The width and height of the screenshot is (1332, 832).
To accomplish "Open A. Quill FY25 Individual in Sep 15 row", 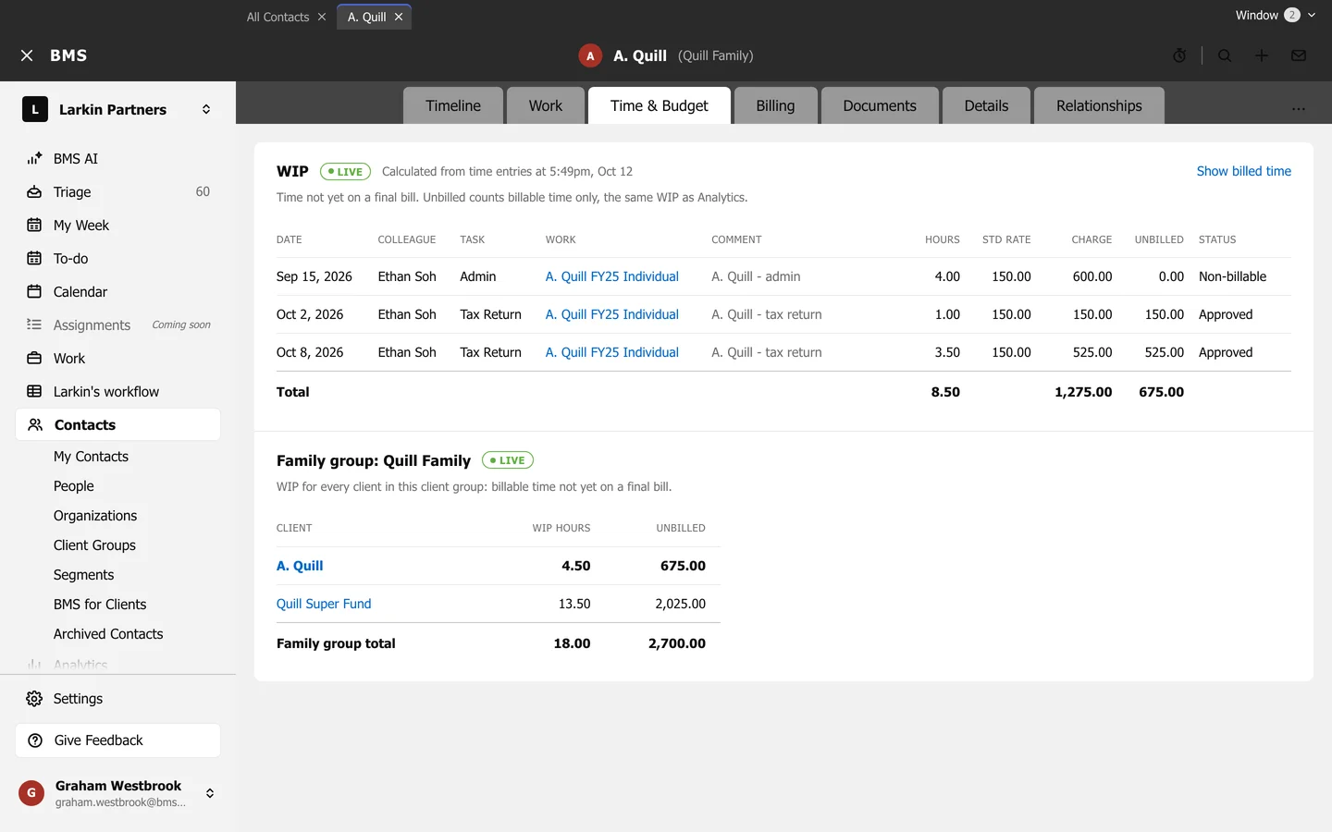I will [x=612, y=276].
